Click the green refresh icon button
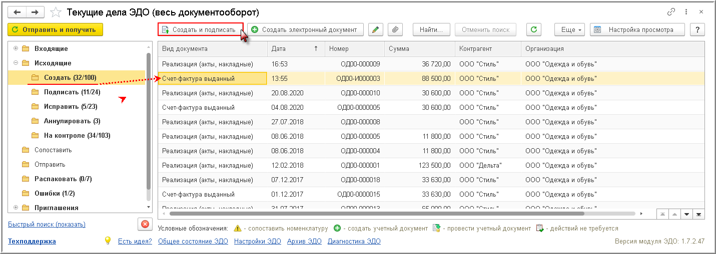Viewport: 716px width, 254px height. (x=534, y=29)
